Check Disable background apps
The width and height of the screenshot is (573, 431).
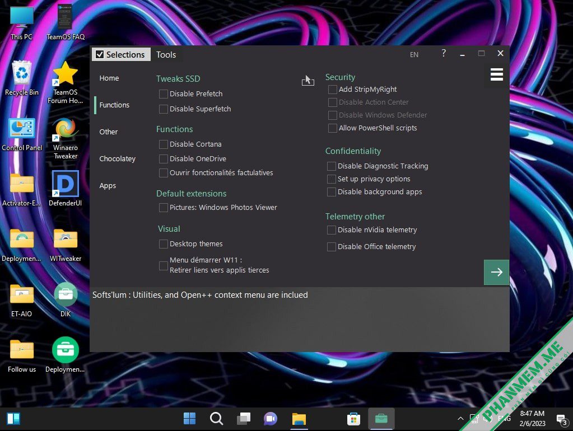point(332,192)
